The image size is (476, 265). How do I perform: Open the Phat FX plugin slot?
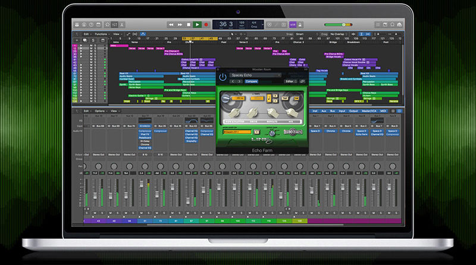click(x=145, y=135)
